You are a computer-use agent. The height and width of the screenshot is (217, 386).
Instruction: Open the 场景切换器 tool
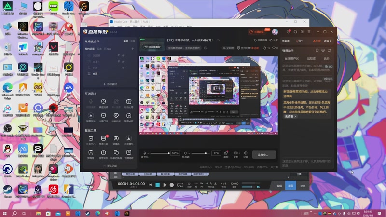click(x=116, y=154)
